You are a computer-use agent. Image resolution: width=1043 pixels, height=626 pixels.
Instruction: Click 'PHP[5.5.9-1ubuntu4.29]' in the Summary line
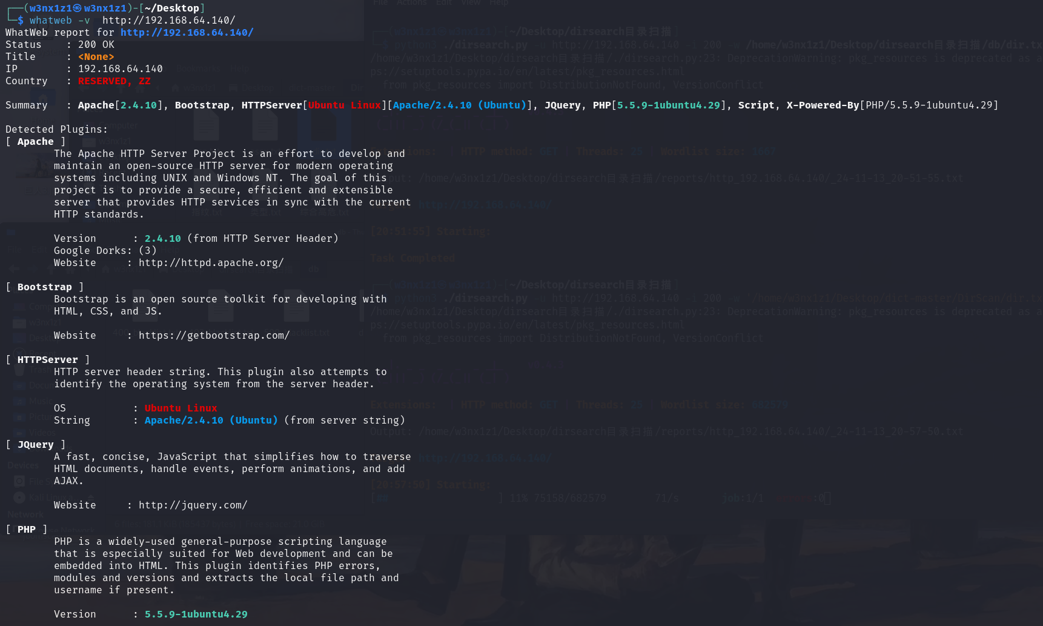tap(659, 105)
